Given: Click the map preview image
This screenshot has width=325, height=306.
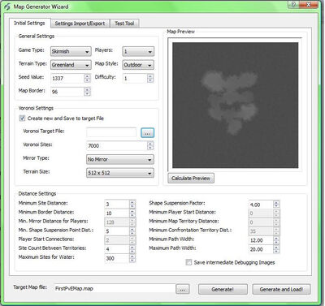Looking at the screenshot, I should pyautogui.click(x=235, y=105).
